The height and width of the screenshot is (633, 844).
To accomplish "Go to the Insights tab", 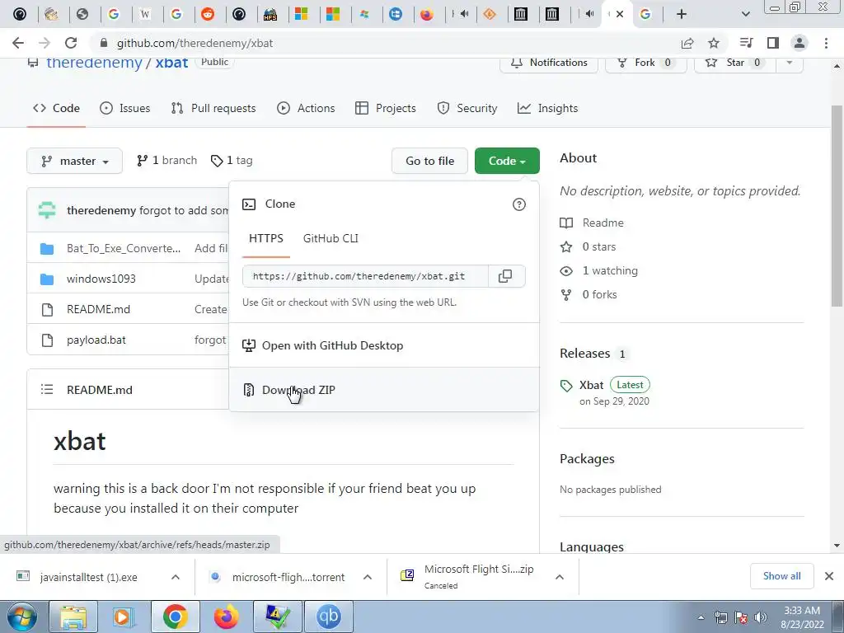I will 547,108.
